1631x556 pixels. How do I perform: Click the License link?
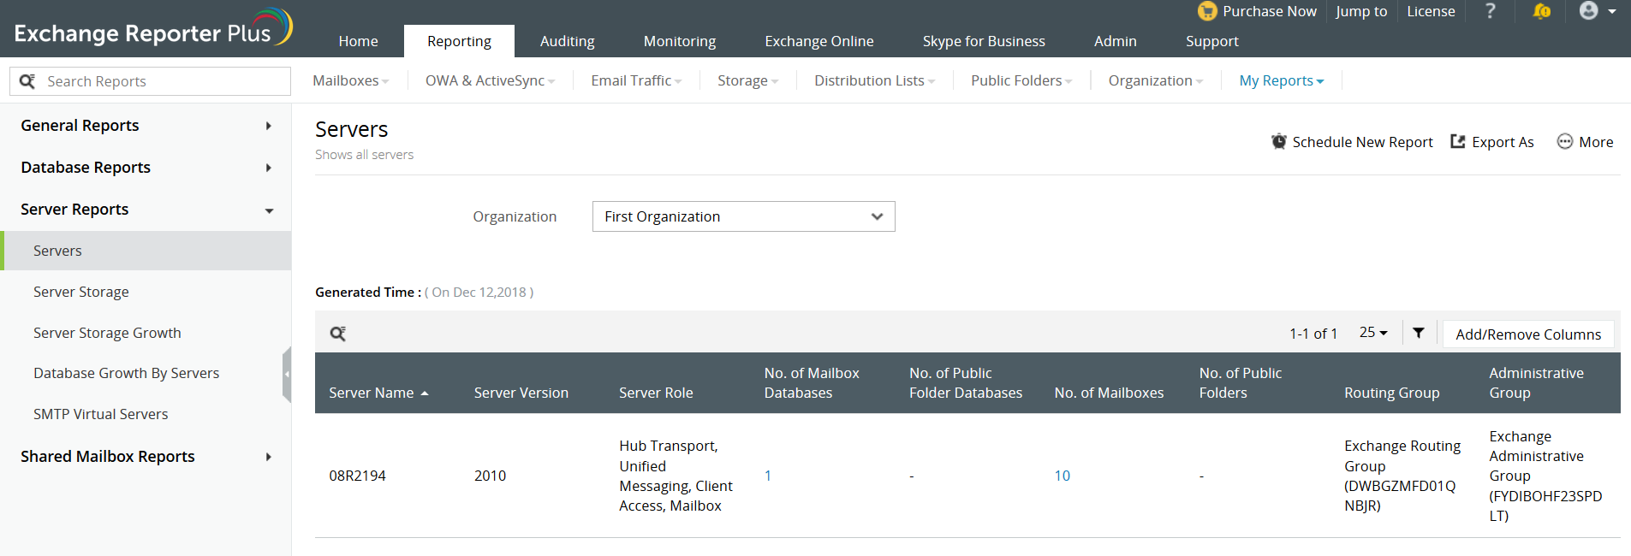click(x=1431, y=11)
